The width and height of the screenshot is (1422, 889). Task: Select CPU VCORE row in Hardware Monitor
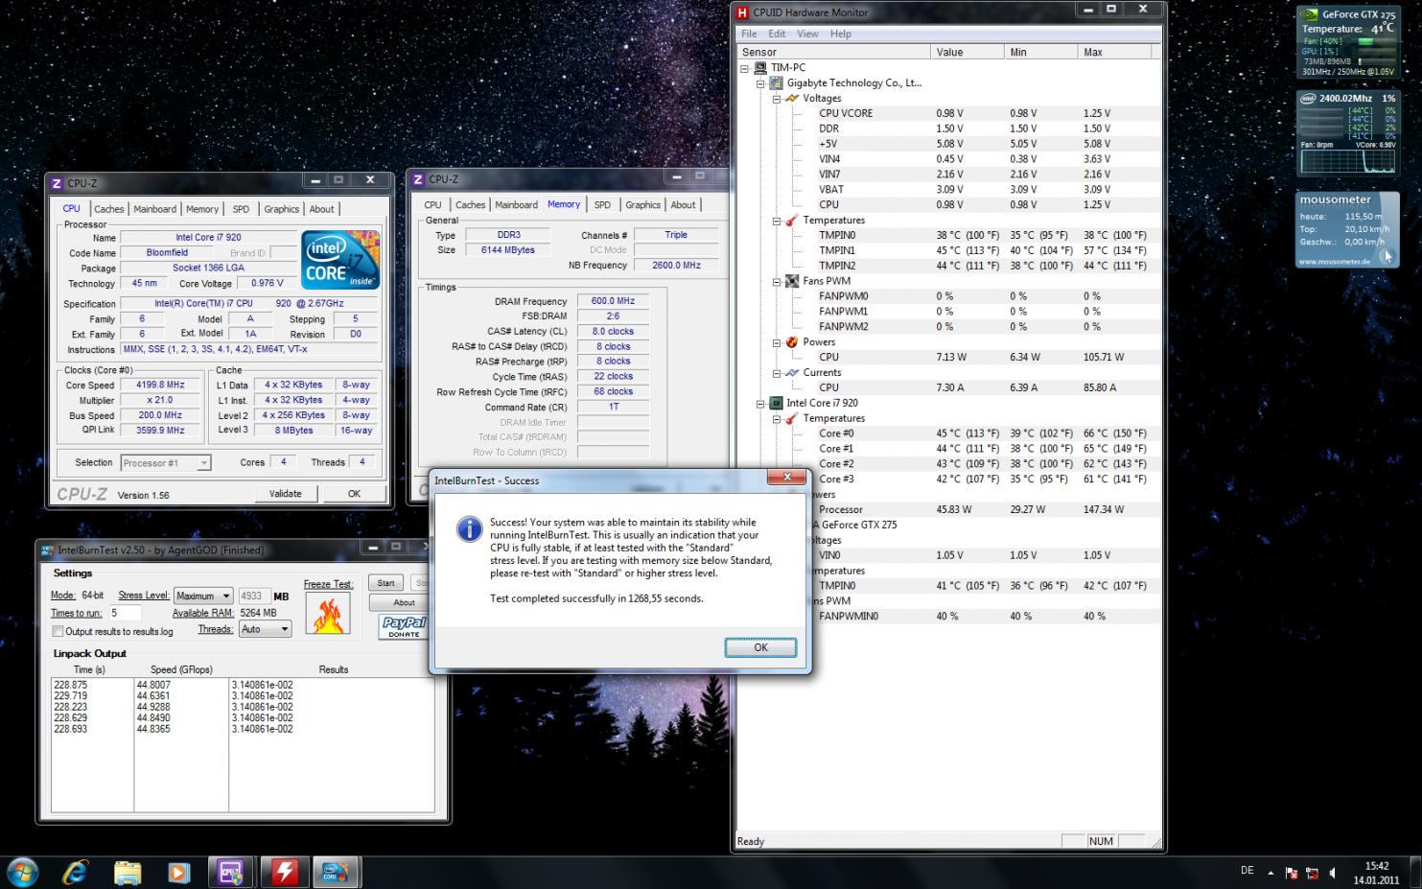point(949,113)
